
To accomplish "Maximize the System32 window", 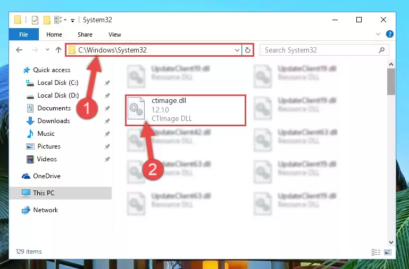I will 359,20.
